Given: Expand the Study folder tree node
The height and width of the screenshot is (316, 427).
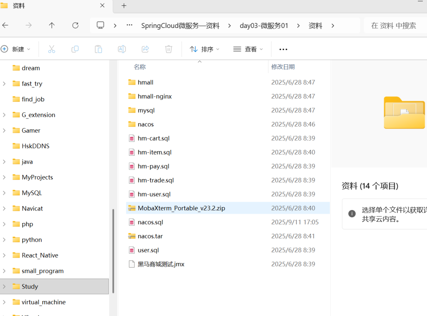Looking at the screenshot, I should click(x=4, y=286).
